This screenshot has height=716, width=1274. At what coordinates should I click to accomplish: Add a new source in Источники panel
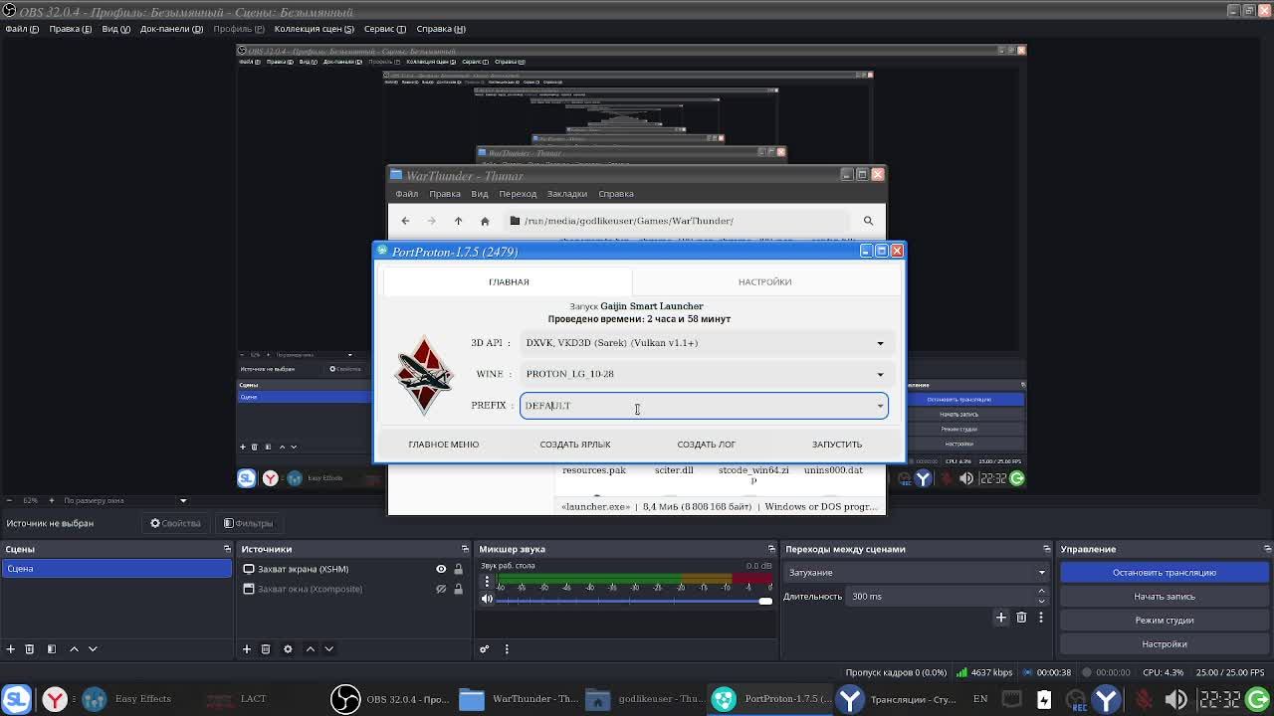[247, 648]
